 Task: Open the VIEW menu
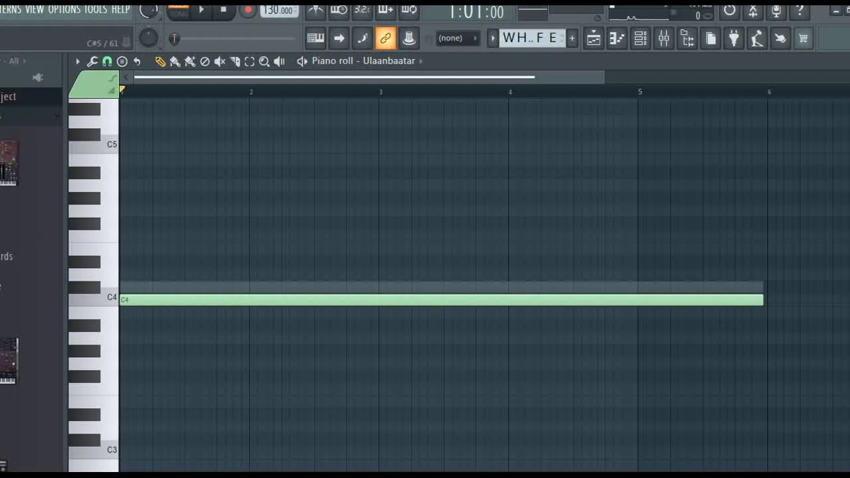point(35,9)
